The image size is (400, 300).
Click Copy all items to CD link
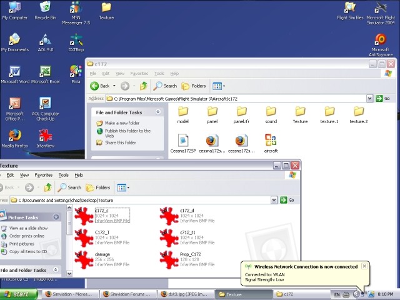click(x=28, y=251)
